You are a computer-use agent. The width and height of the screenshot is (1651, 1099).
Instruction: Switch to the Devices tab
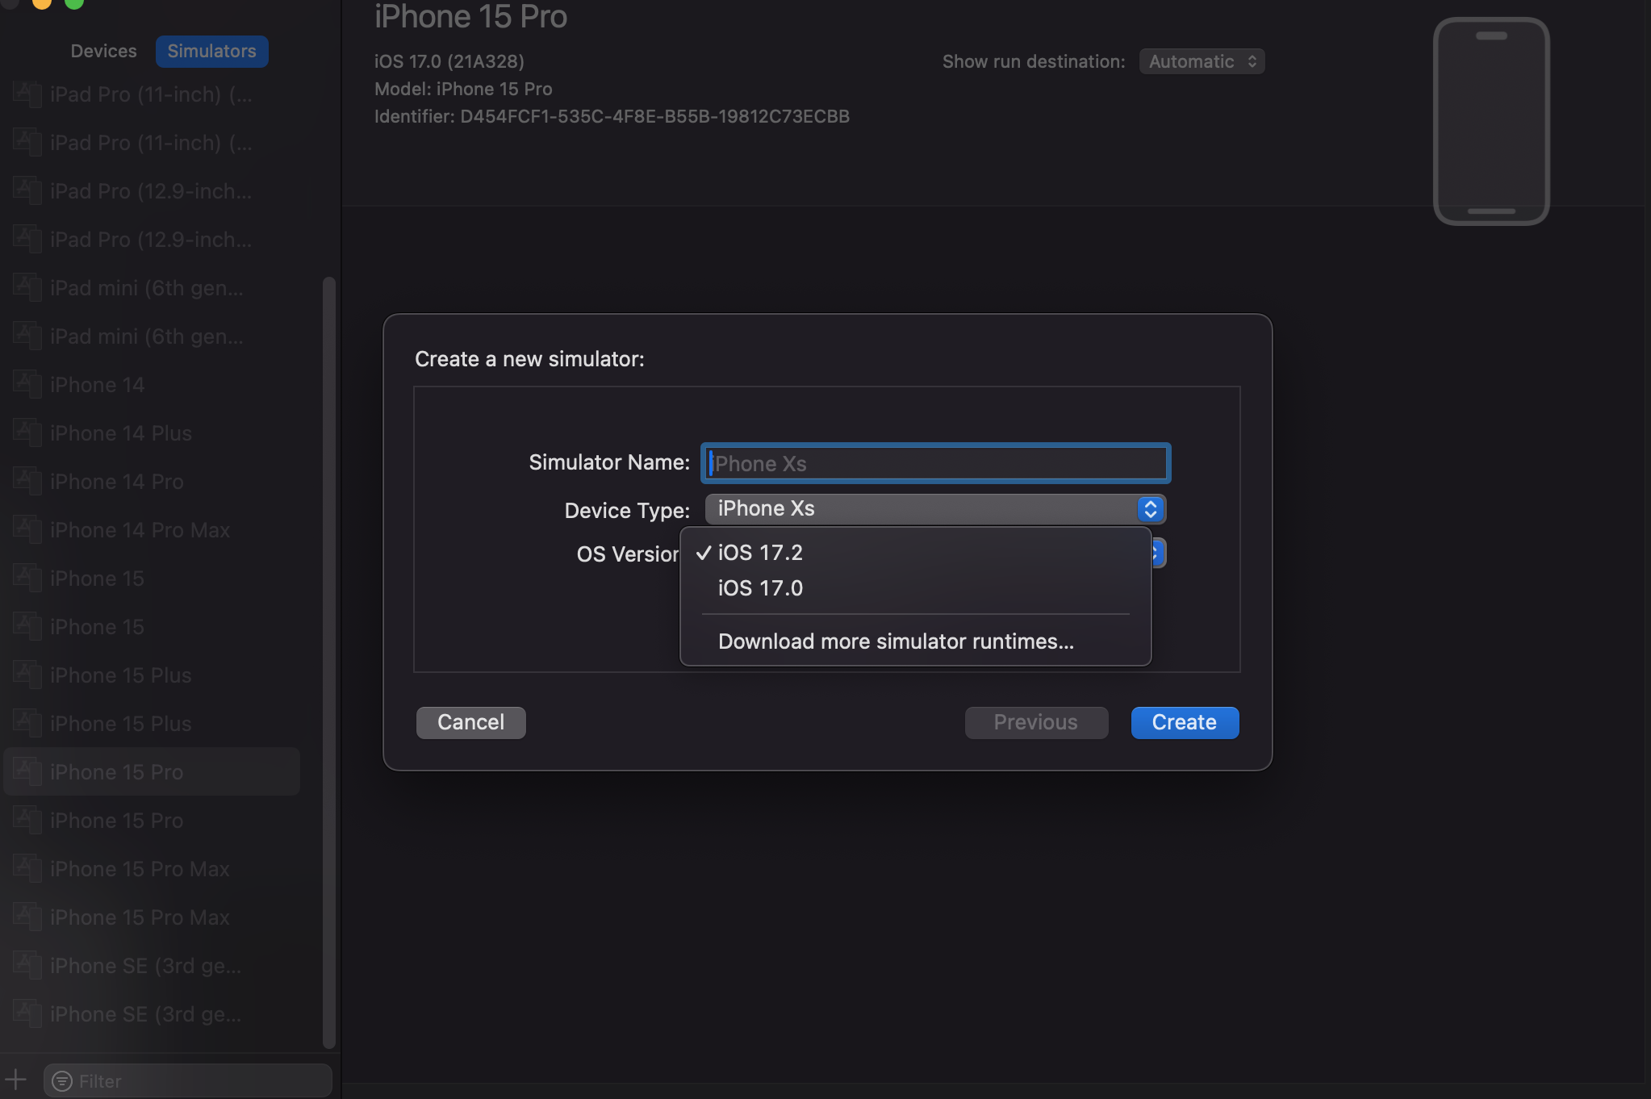(103, 51)
